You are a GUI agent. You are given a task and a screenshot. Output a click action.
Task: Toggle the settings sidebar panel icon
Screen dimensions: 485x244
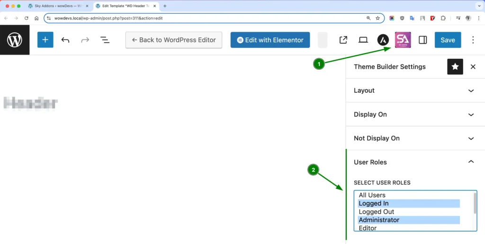point(423,40)
